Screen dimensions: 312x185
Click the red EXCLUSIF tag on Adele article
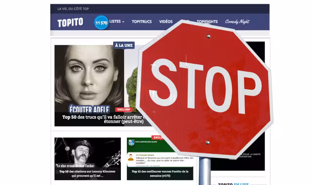point(123,110)
